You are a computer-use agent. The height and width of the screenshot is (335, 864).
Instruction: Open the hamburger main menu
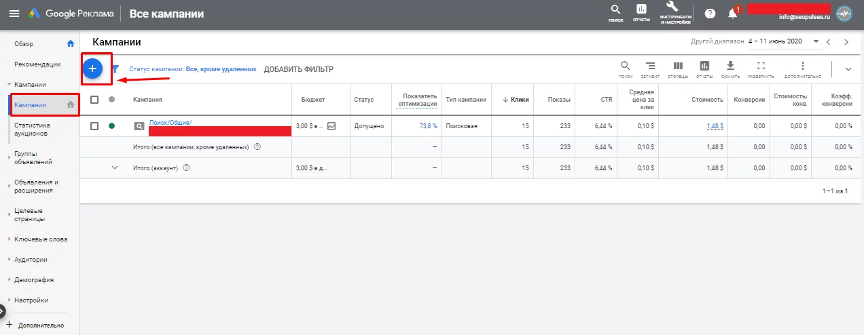14,14
